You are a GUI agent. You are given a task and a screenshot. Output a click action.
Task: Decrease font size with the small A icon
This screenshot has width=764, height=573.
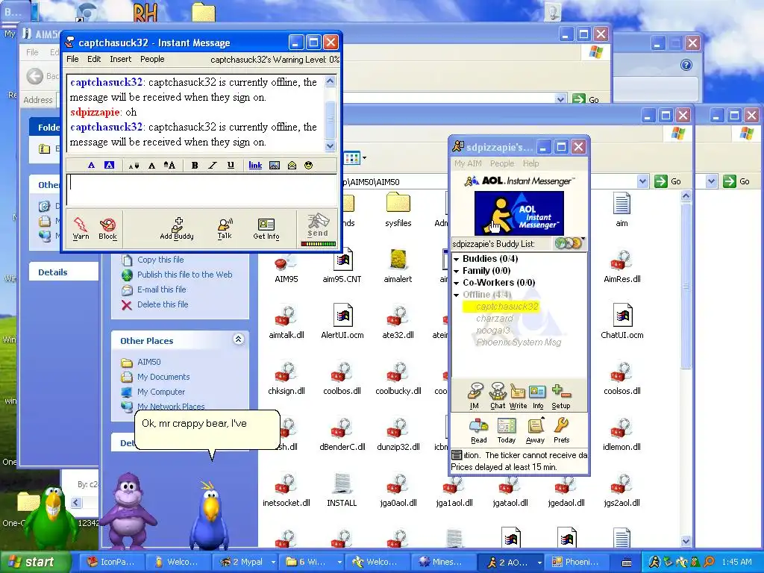pyautogui.click(x=134, y=166)
